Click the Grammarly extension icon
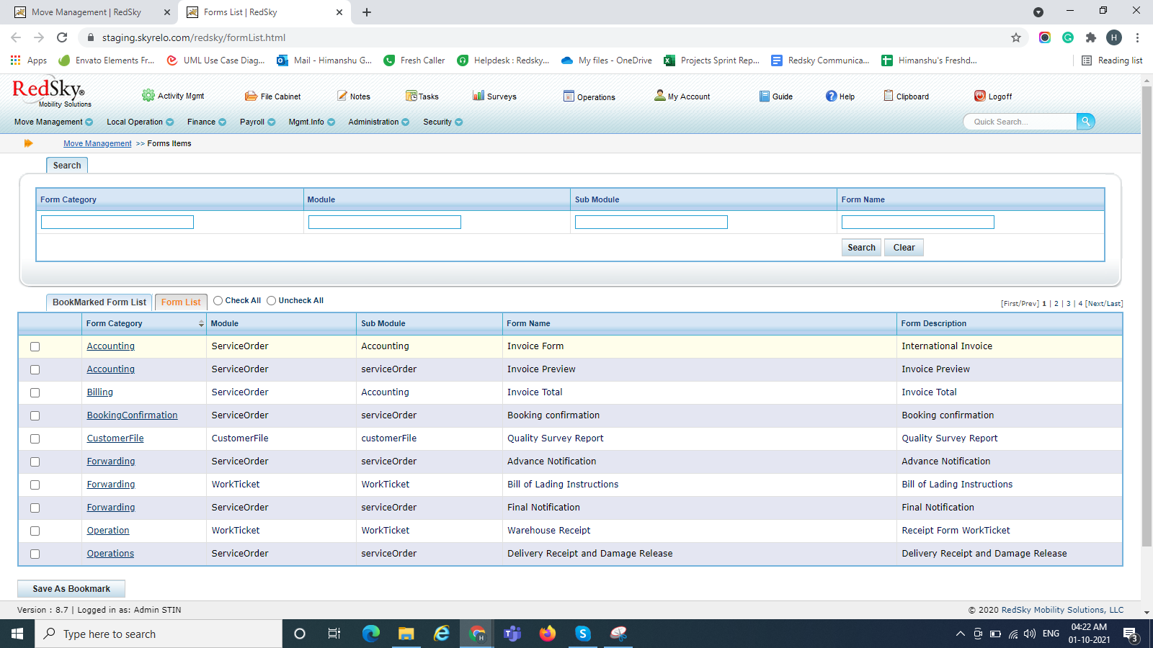This screenshot has height=648, width=1153. (1068, 37)
